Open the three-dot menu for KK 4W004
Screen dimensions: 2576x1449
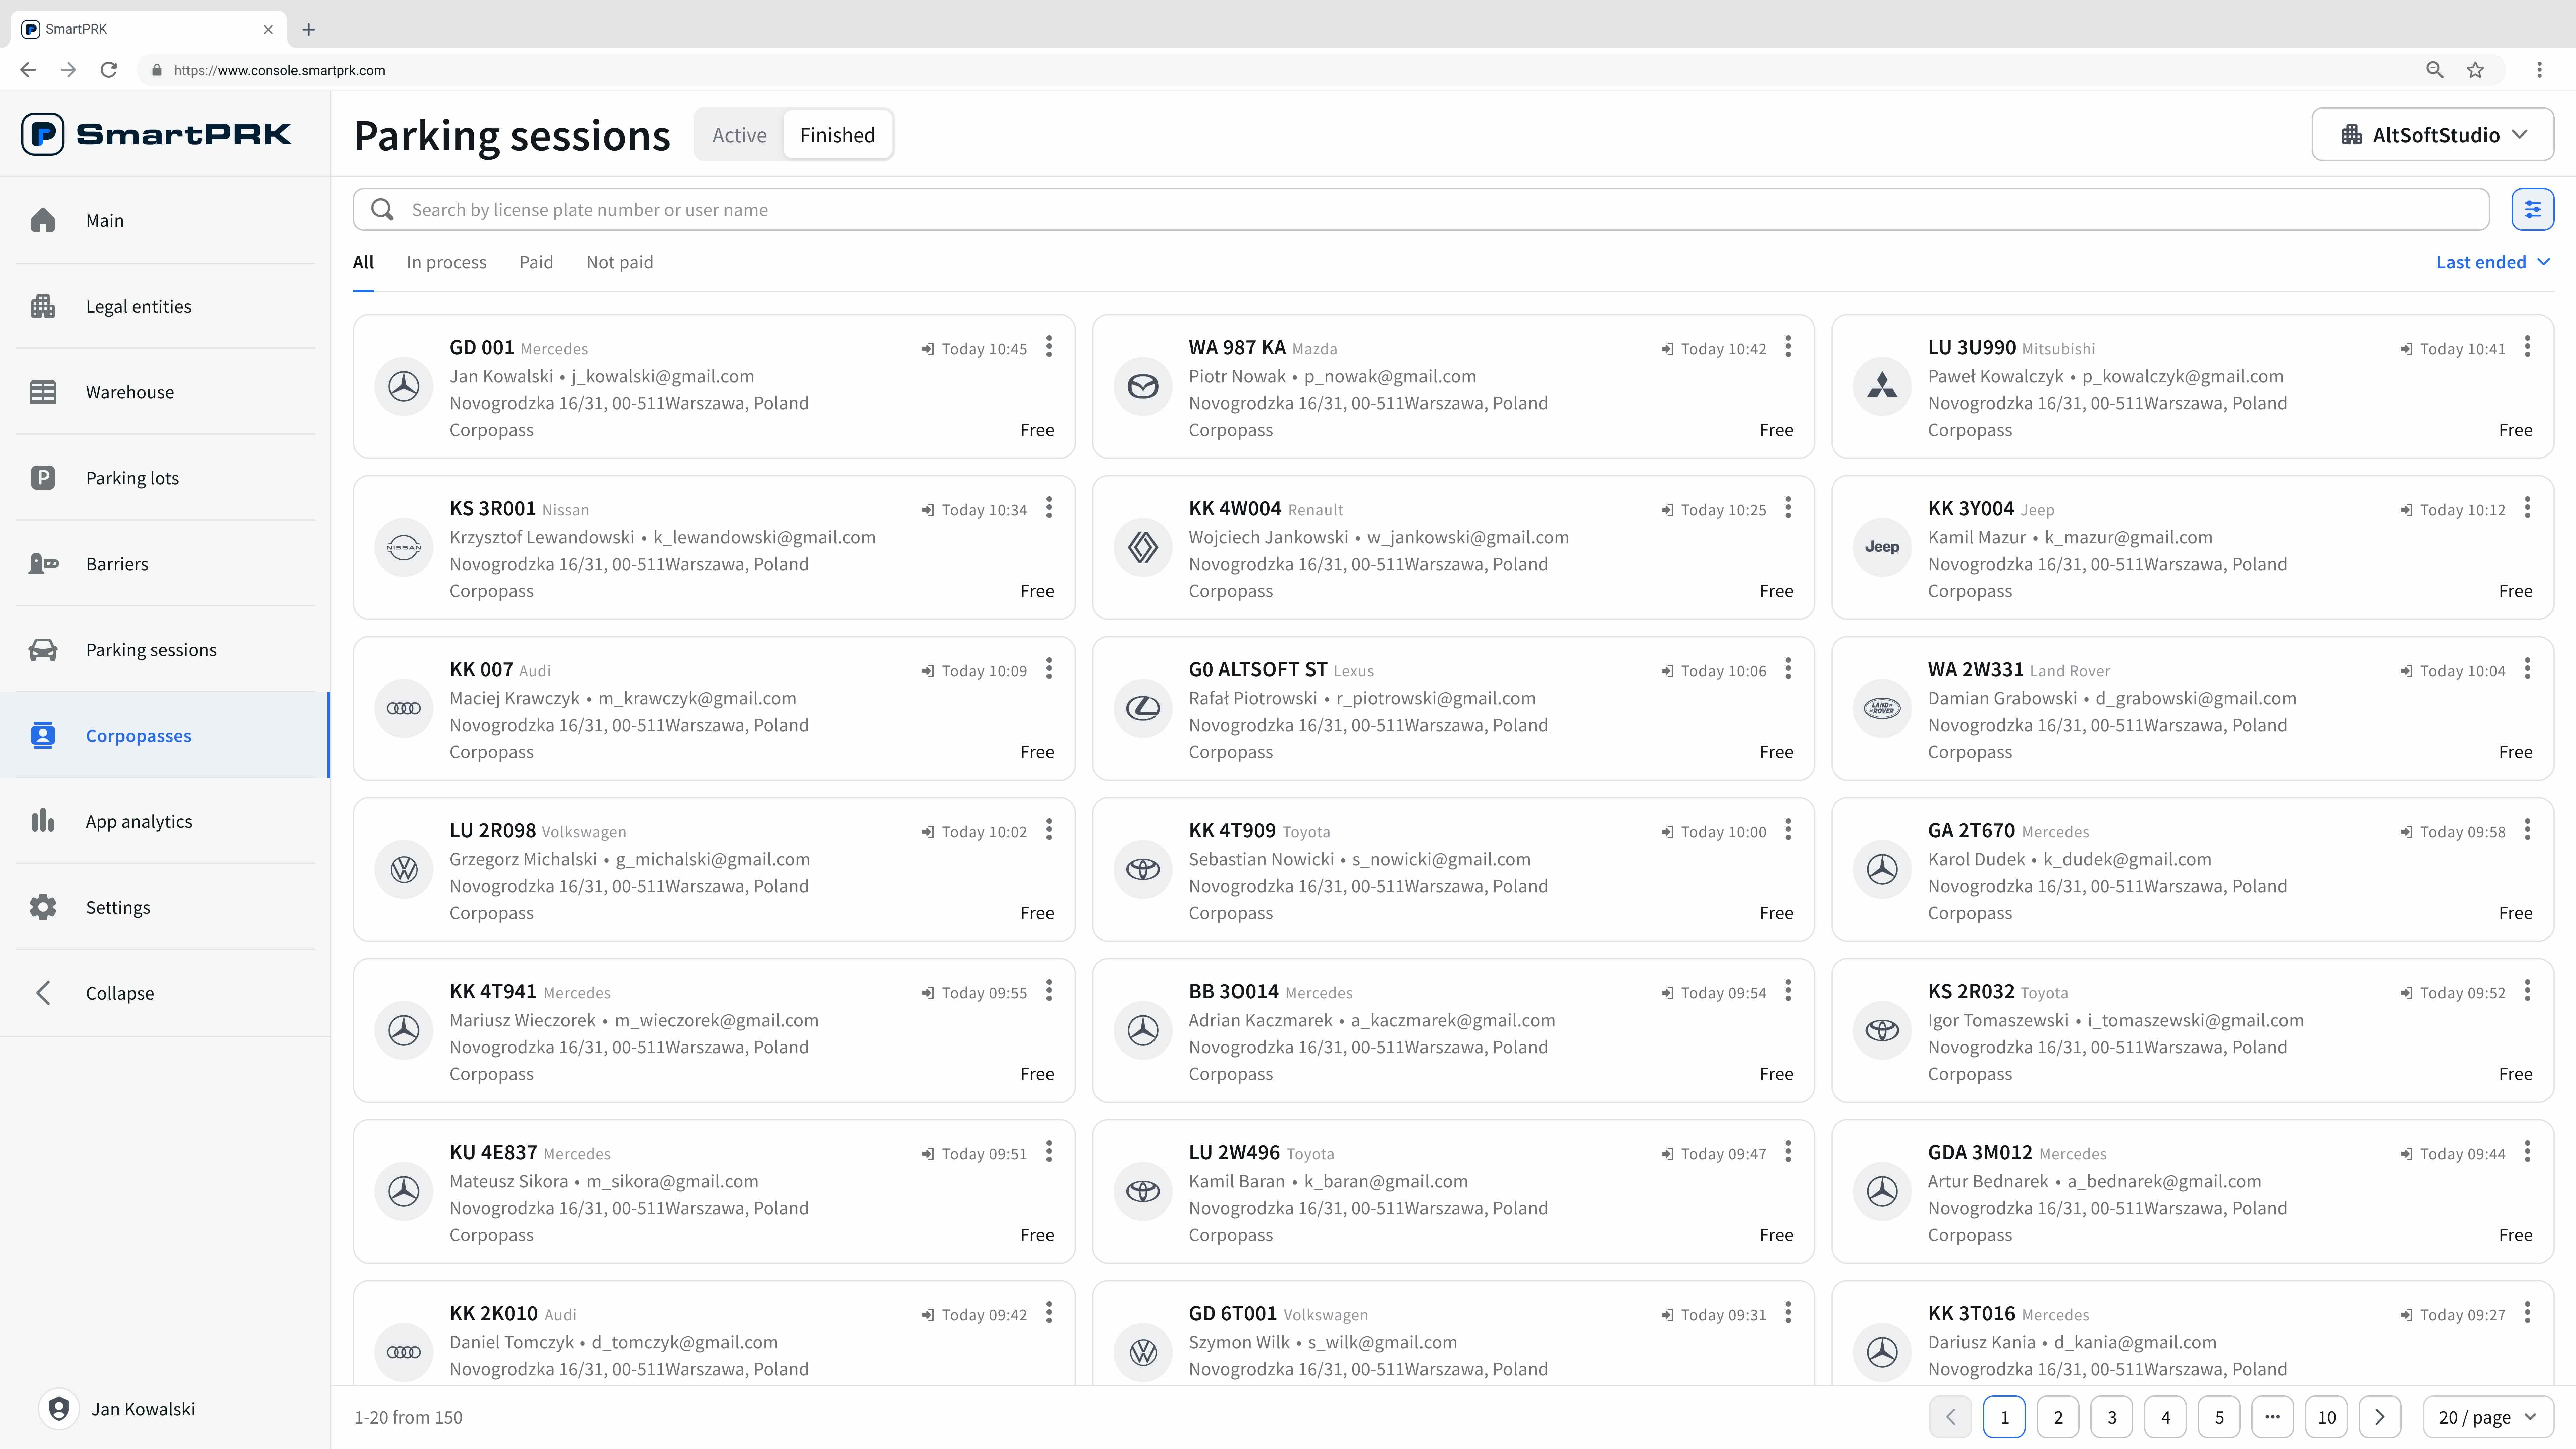click(1788, 508)
